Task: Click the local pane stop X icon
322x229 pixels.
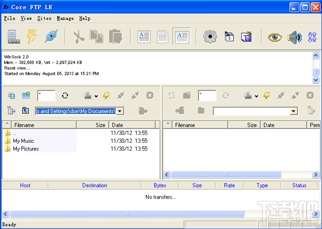Action: click(150, 95)
